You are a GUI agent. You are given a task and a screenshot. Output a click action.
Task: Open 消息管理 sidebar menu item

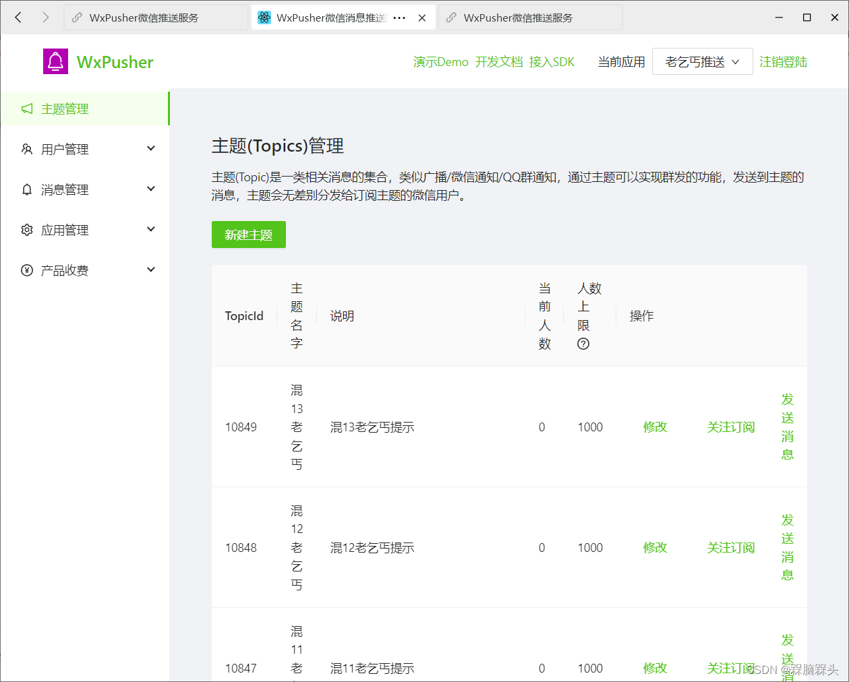pyautogui.click(x=84, y=189)
